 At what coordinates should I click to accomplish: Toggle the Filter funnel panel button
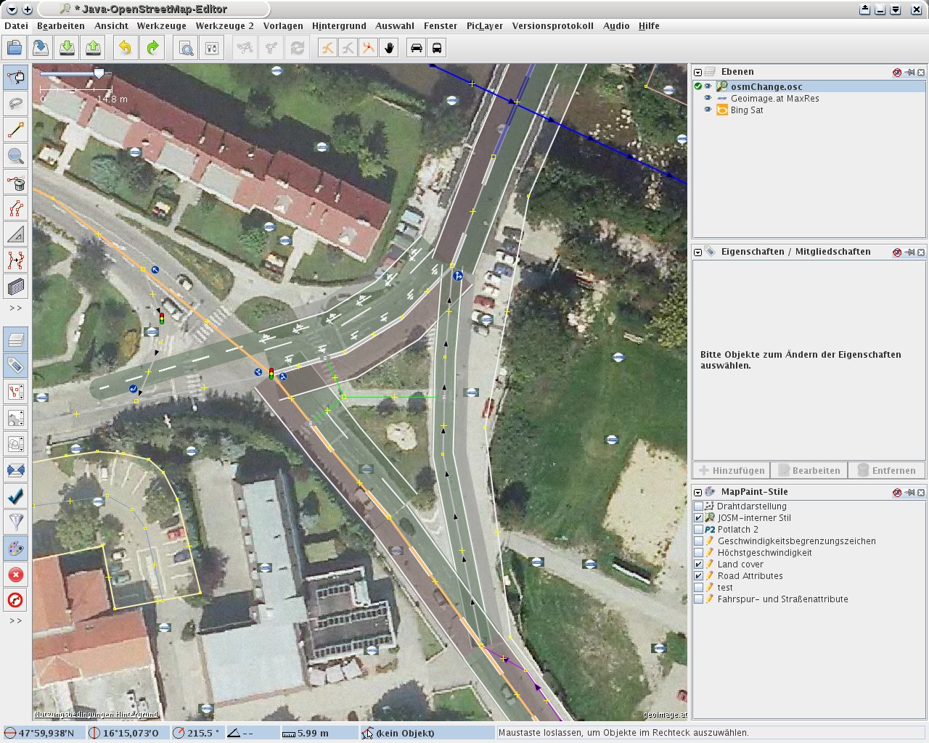coord(16,522)
